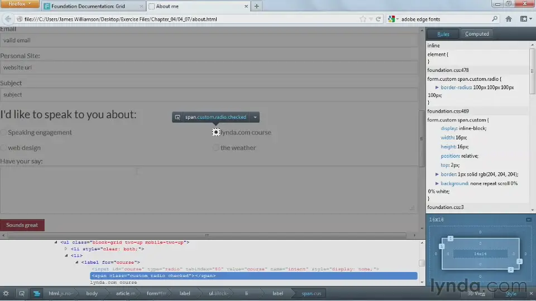Click the subject input field
Viewport: 536px width, 301px height.
[209, 95]
